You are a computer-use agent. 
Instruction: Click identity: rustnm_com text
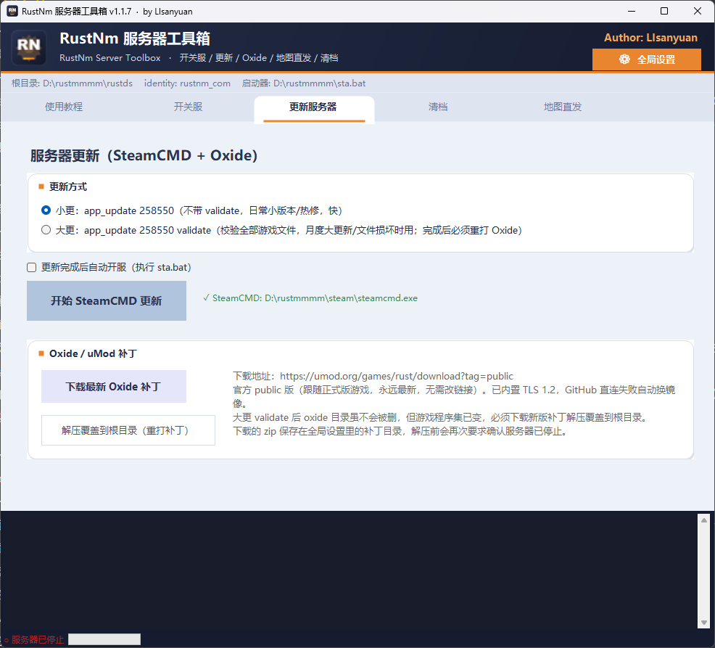(x=187, y=83)
